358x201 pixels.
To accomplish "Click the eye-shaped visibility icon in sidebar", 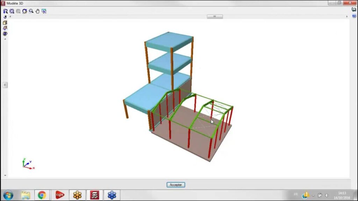I will 5,34.
